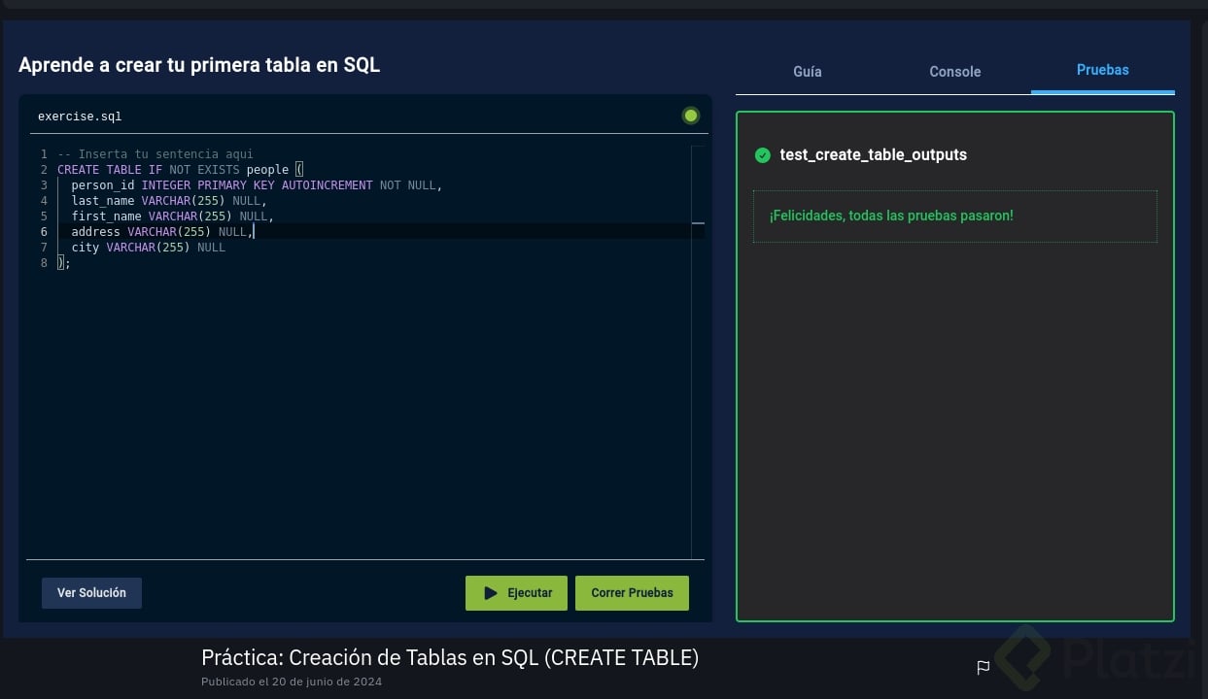This screenshot has height=699, width=1208.
Task: Click the flag report icon
Action: point(983,667)
